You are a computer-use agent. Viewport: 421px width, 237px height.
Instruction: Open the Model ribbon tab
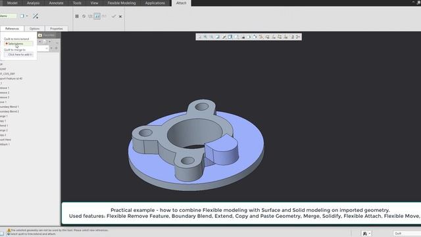12,3
